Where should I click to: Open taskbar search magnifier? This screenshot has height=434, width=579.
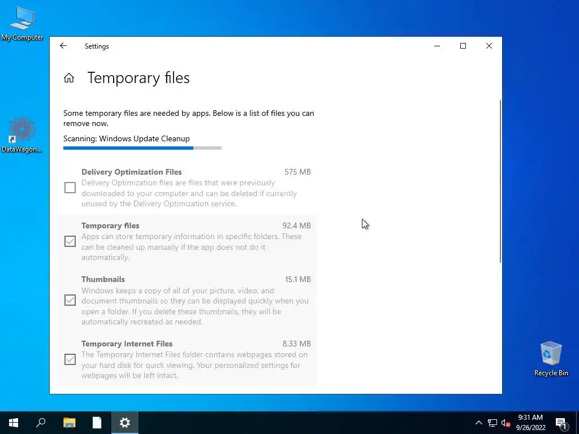click(x=41, y=423)
